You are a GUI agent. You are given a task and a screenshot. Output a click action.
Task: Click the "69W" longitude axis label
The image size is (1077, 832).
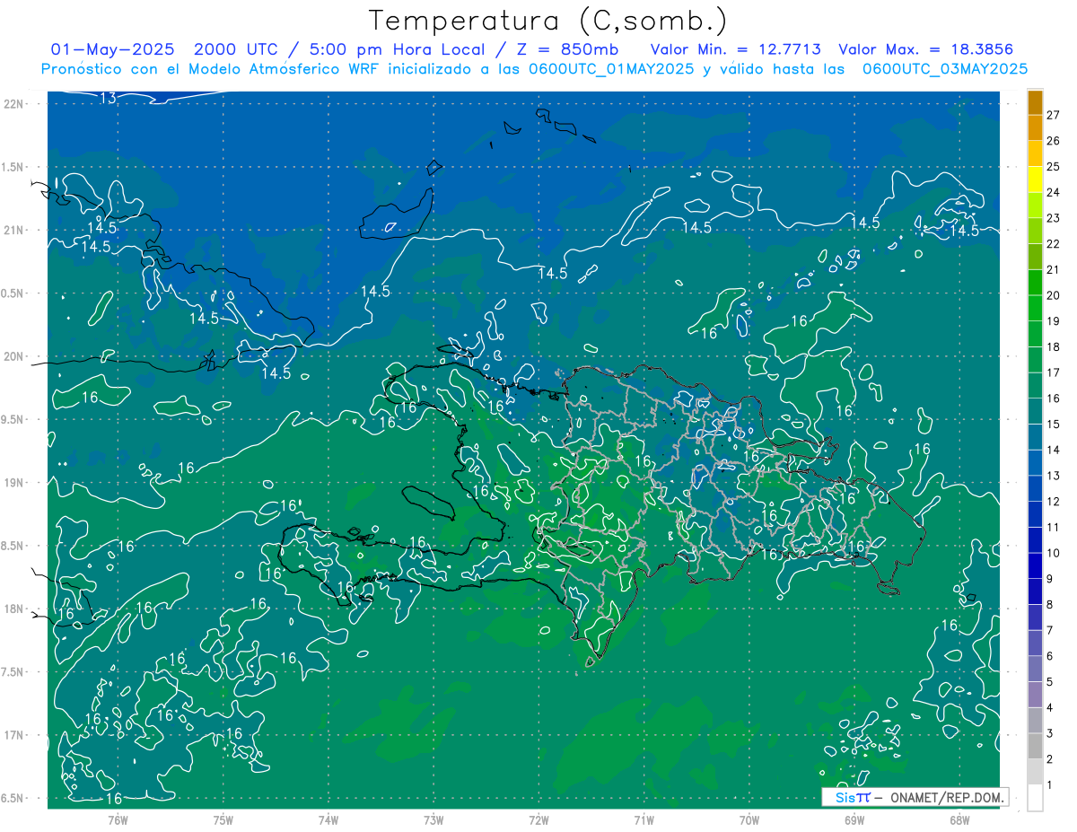click(x=854, y=820)
